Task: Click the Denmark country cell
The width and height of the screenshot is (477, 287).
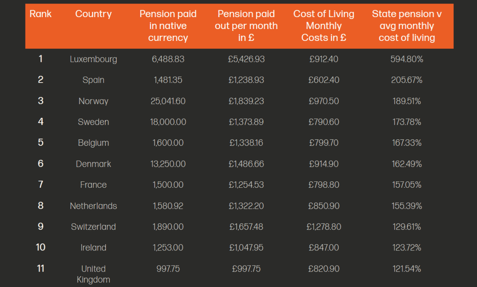Action: tap(93, 164)
